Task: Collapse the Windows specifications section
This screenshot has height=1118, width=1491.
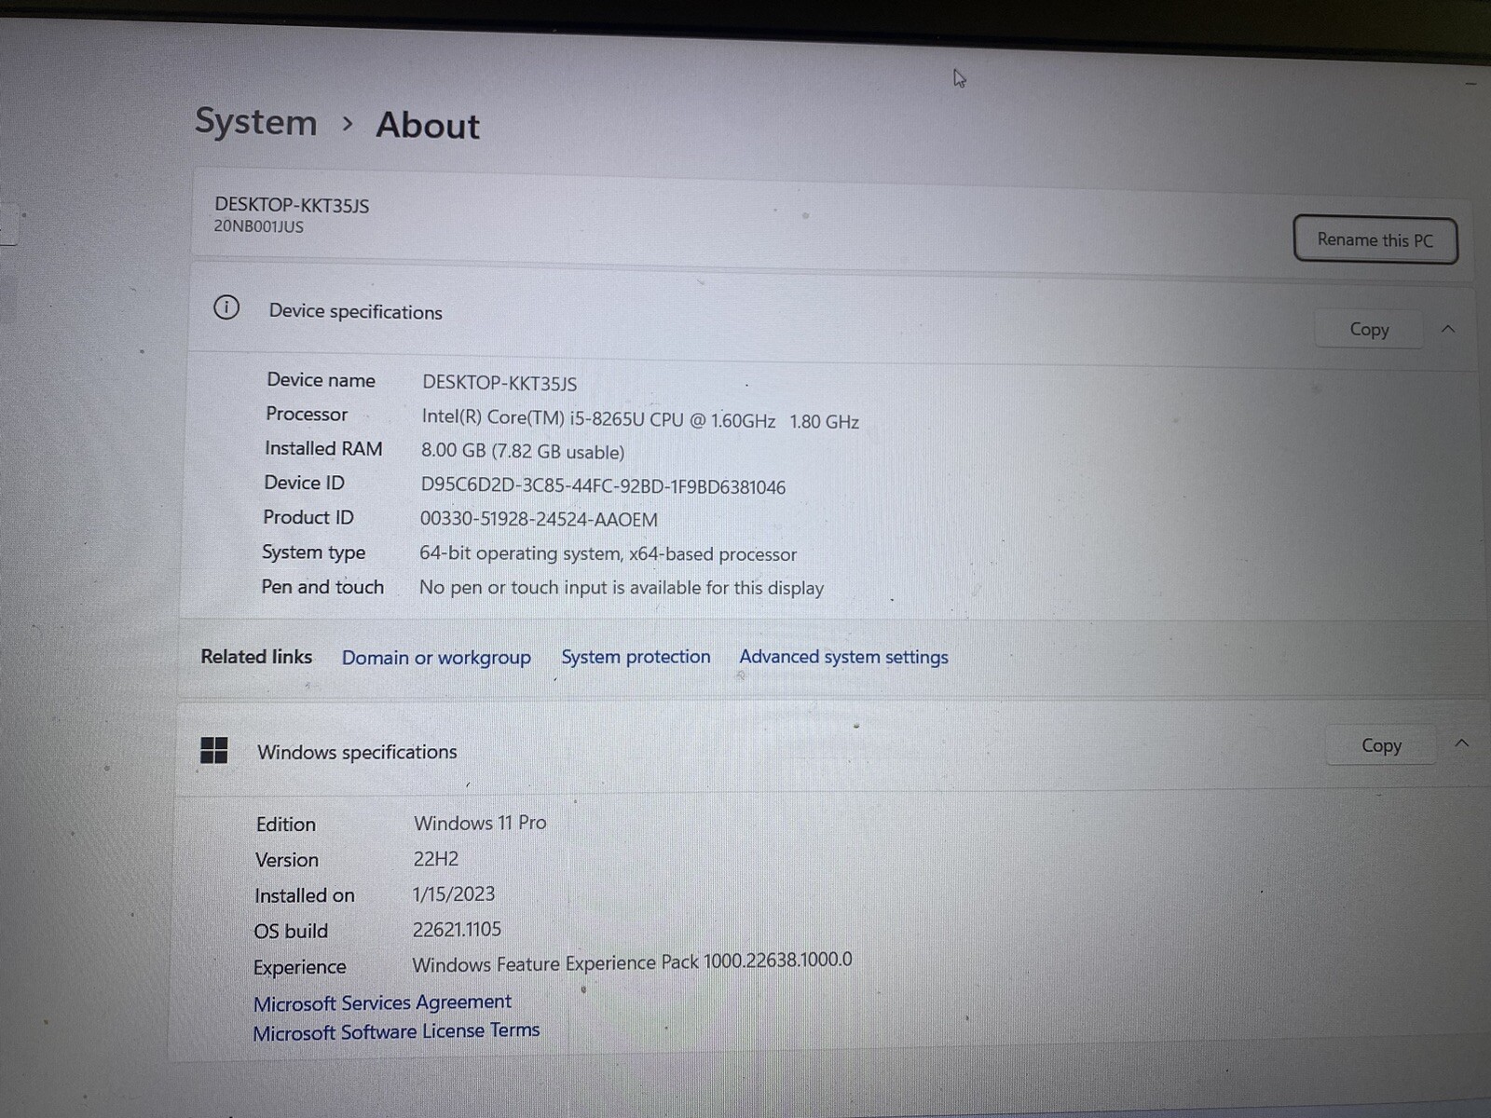Action: pos(1461,743)
